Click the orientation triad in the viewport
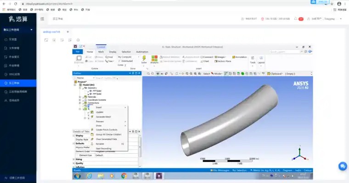 [300, 154]
